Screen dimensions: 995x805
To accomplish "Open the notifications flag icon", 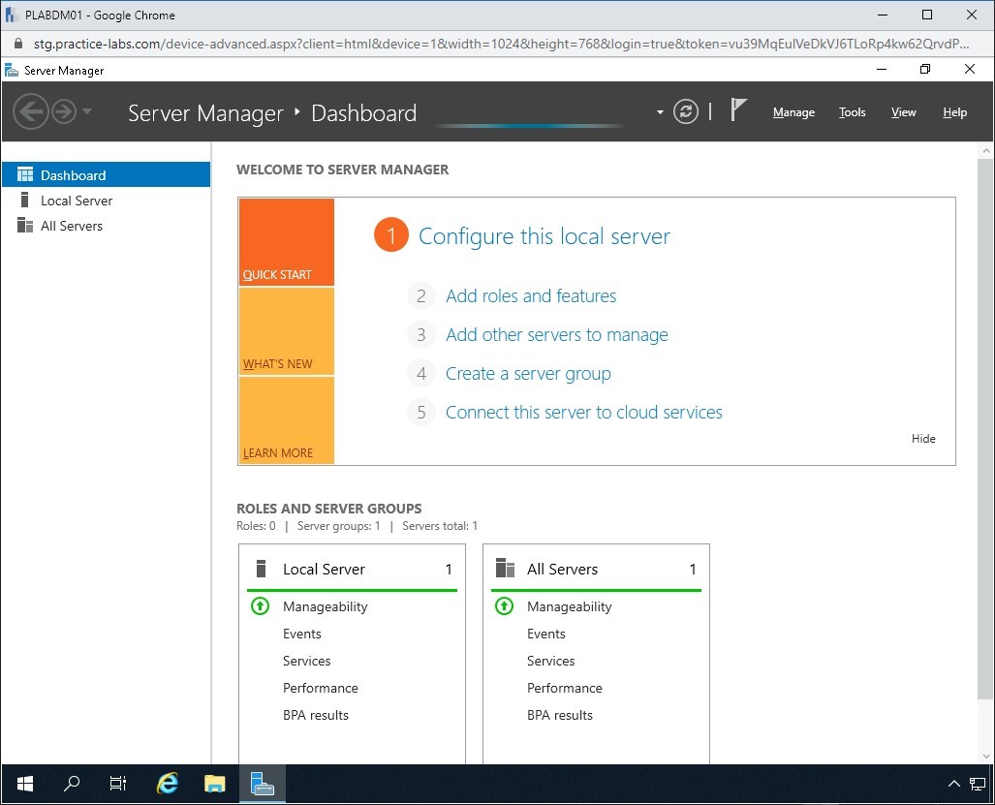I will [x=737, y=109].
